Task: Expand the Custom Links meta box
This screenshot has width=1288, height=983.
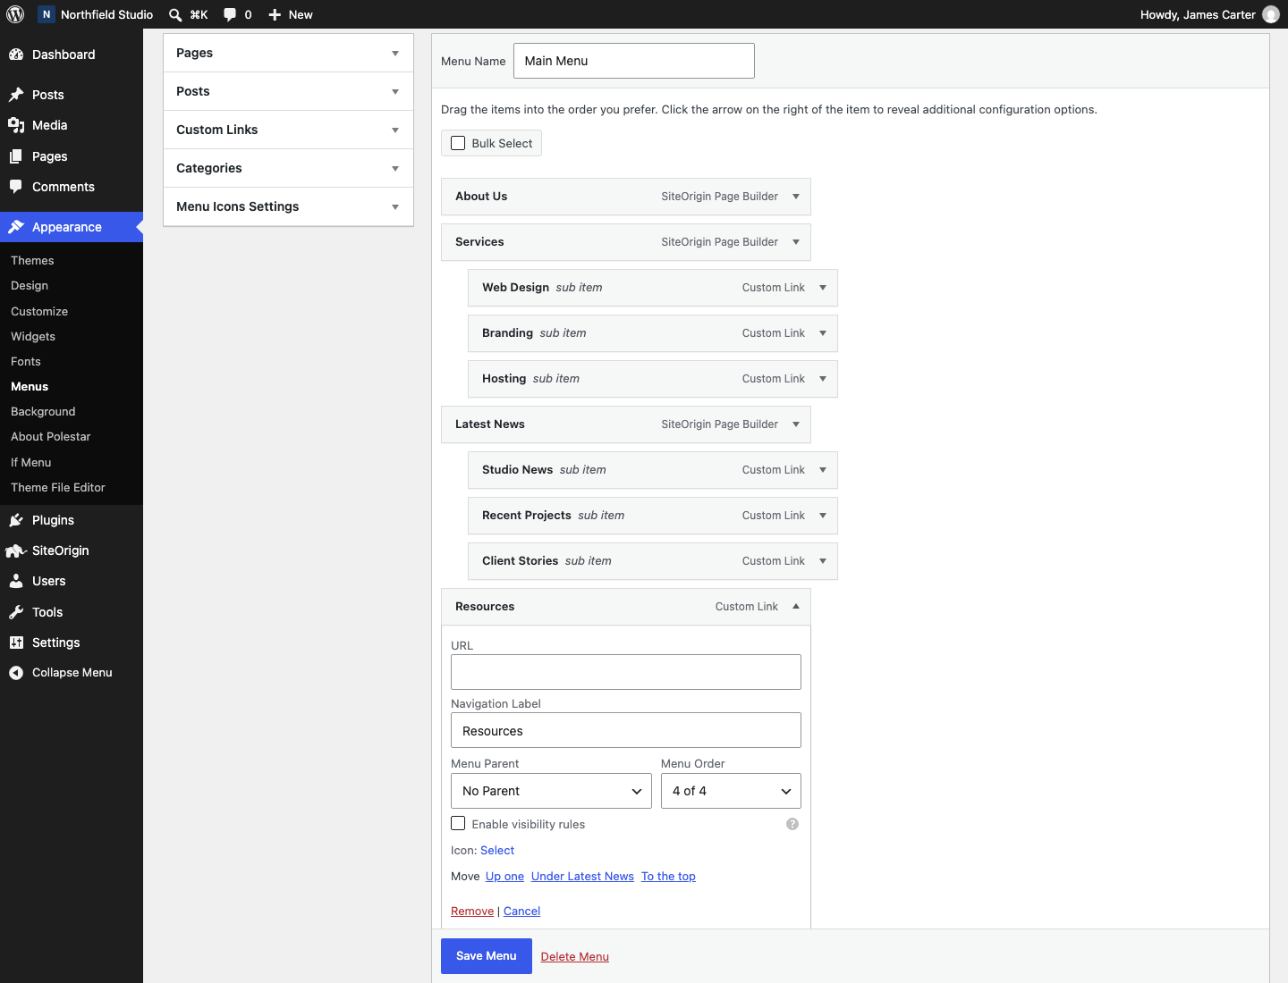Action: coord(395,130)
